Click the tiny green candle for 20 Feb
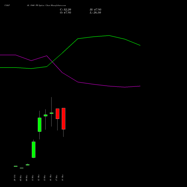 click(x=16, y=166)
